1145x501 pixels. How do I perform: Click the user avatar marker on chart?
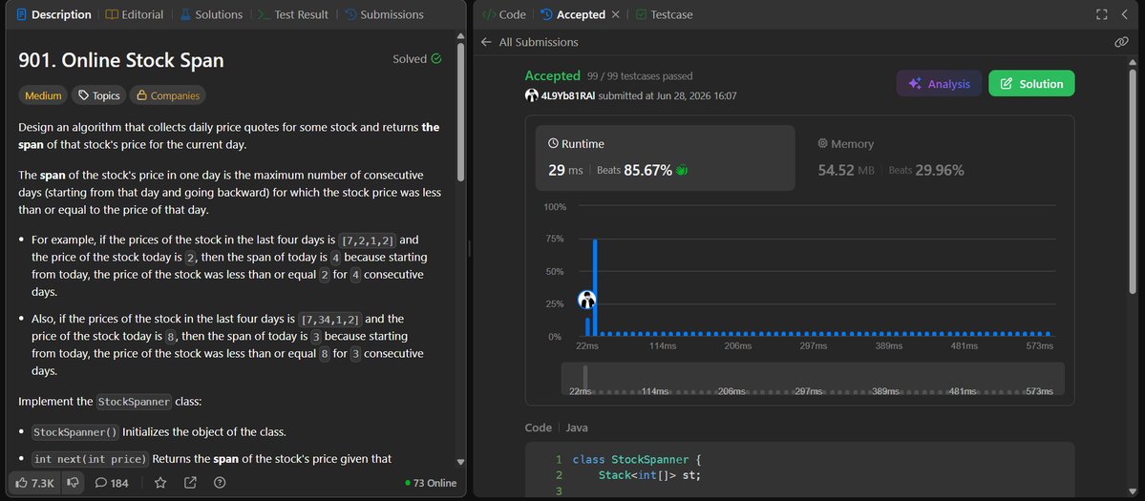point(587,300)
